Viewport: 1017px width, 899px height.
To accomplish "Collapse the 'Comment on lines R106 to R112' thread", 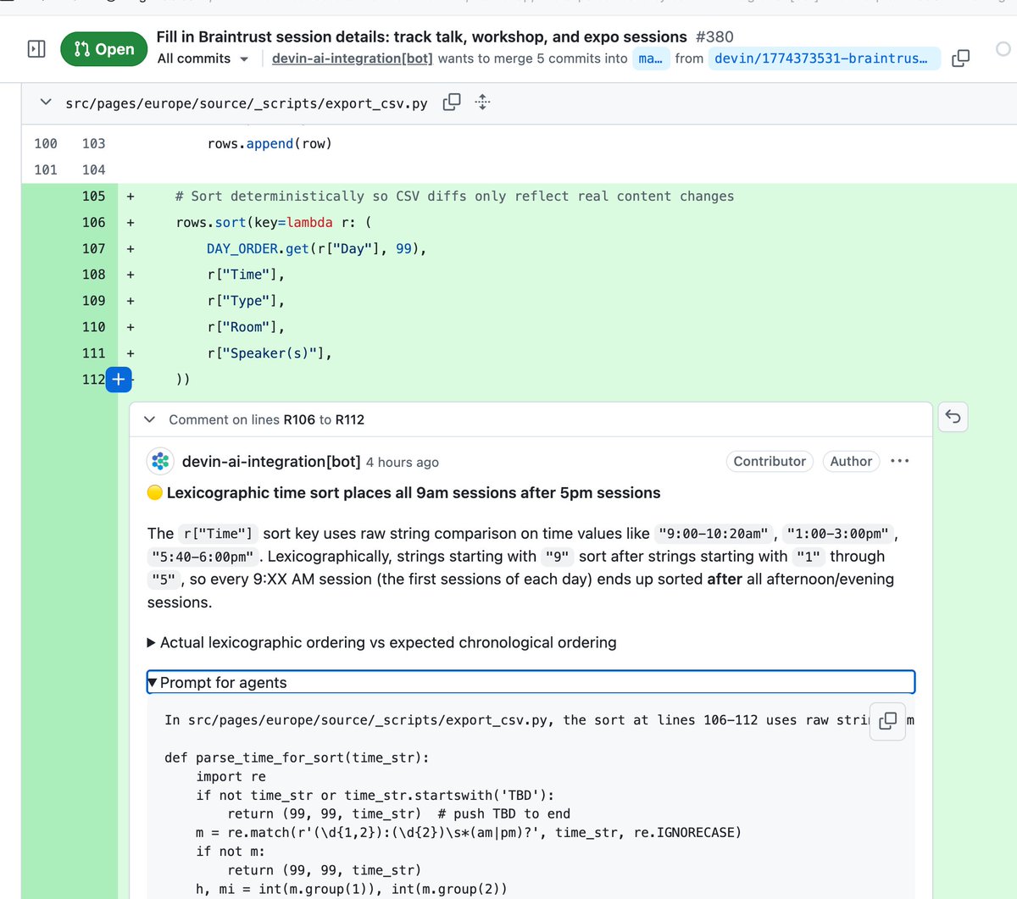I will pos(150,419).
